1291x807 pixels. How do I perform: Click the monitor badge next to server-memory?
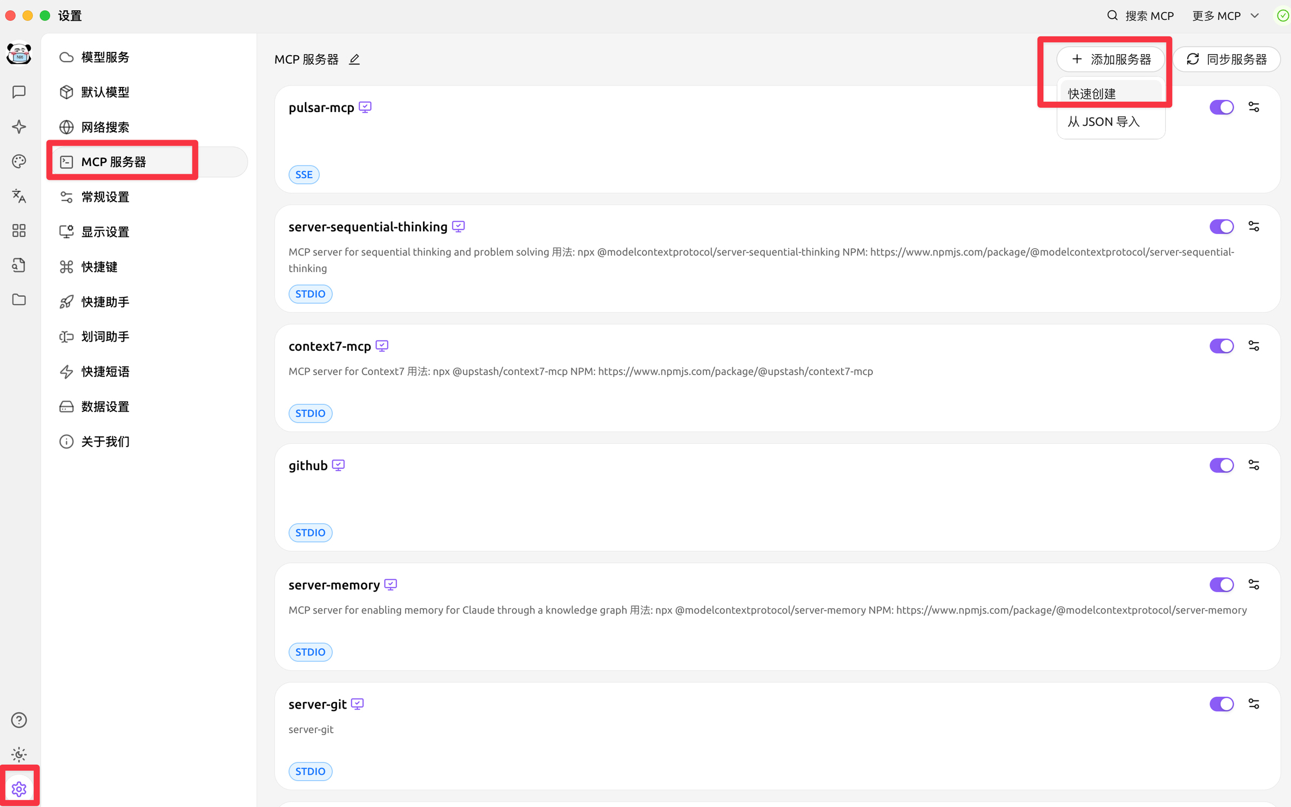[391, 585]
